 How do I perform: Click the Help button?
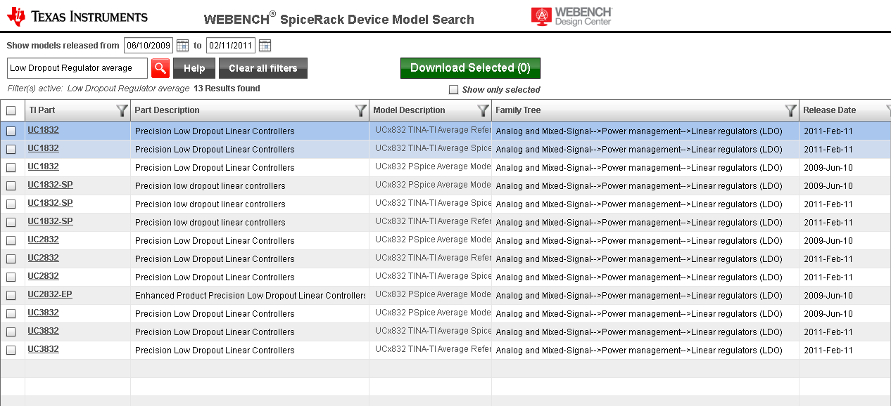[194, 68]
